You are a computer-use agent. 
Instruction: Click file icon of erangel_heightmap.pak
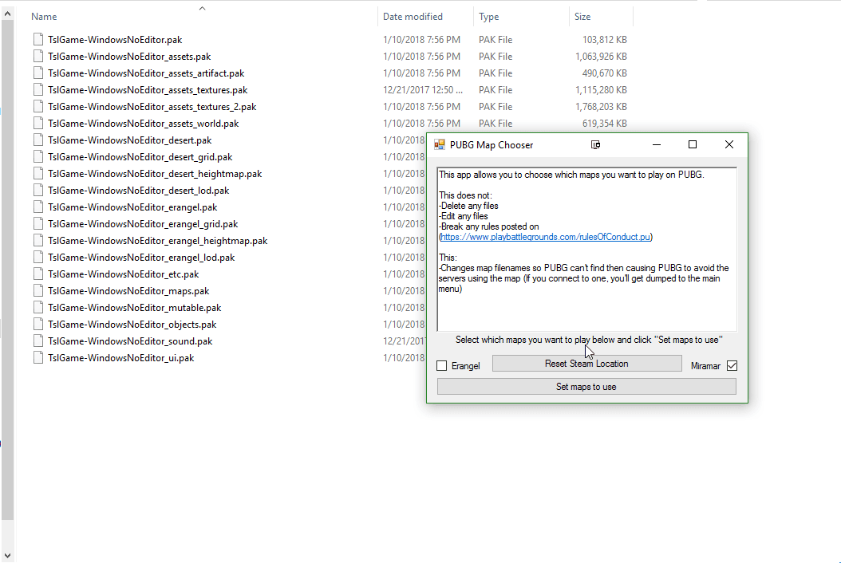tap(38, 240)
